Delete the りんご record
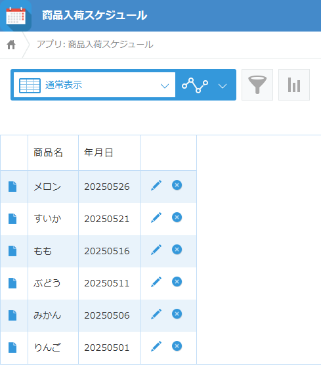The width and height of the screenshot is (321, 385). (x=177, y=346)
